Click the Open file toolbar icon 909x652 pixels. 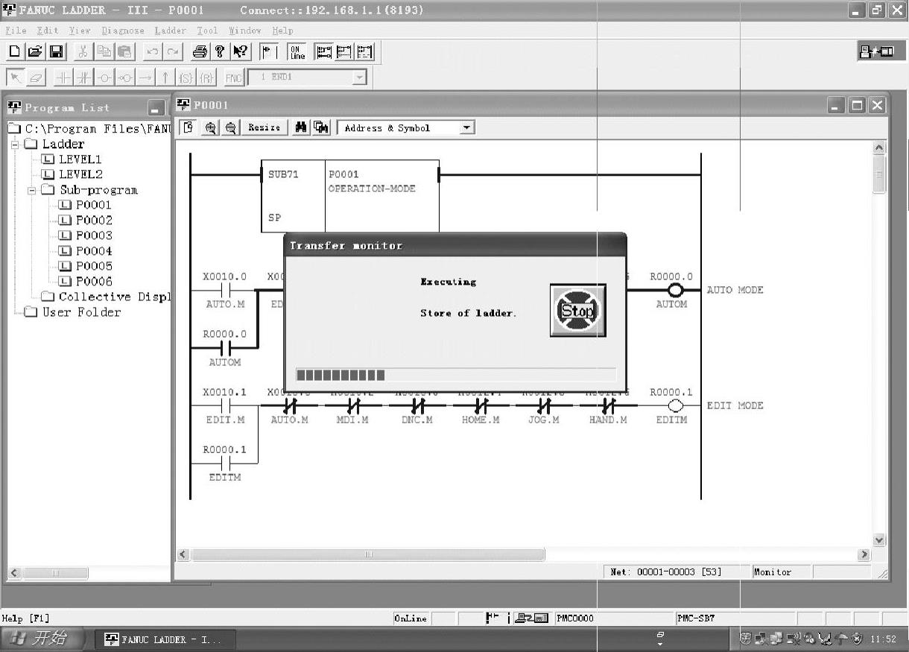pos(35,51)
